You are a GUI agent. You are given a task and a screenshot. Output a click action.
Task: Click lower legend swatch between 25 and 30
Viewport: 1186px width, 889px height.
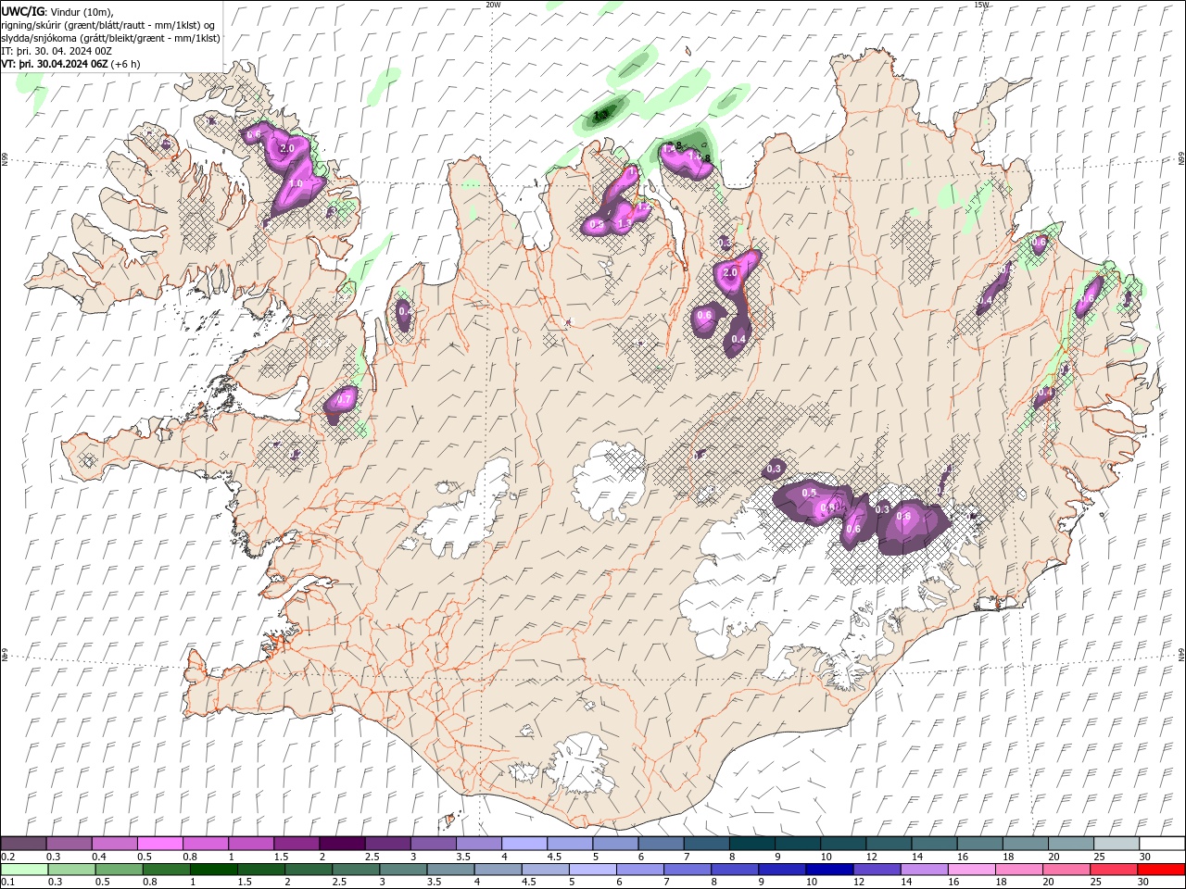click(x=1114, y=870)
